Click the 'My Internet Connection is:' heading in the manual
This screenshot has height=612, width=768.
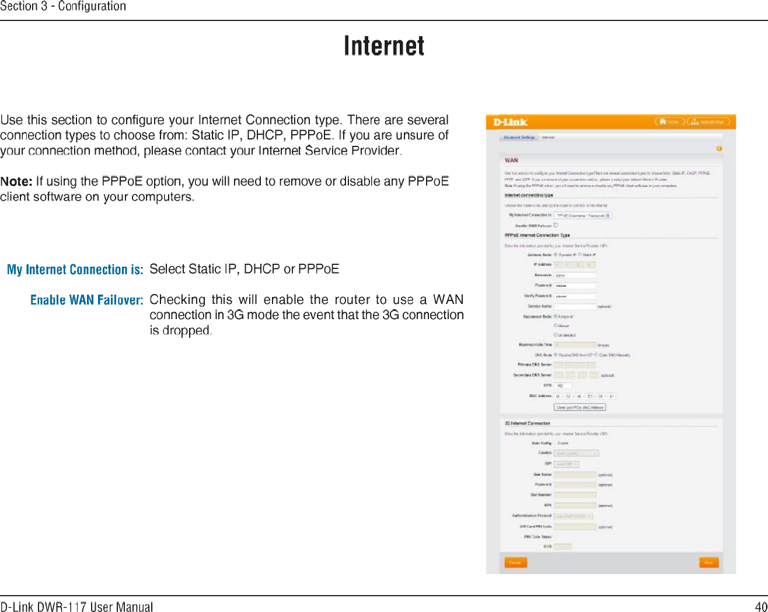[75, 270]
